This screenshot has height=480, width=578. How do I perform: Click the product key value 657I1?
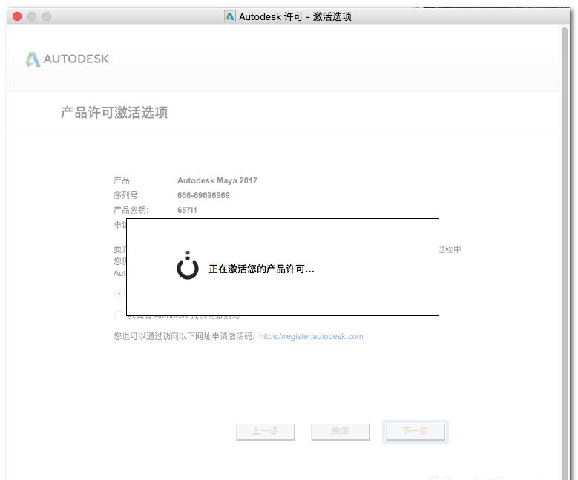tap(187, 210)
